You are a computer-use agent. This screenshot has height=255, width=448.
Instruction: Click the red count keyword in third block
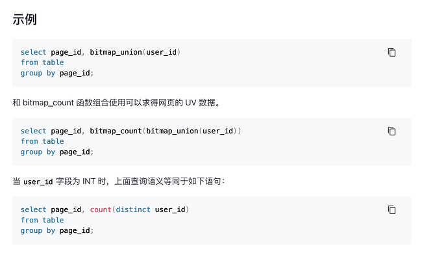coord(101,209)
